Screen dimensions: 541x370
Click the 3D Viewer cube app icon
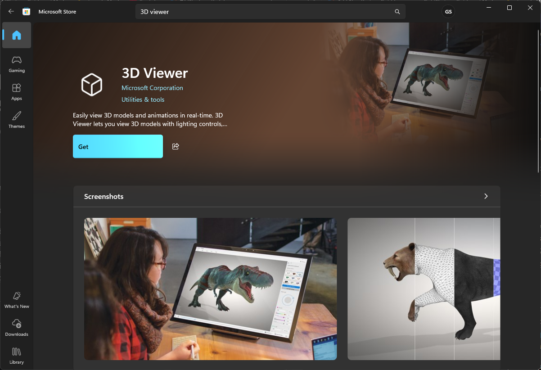pos(92,85)
